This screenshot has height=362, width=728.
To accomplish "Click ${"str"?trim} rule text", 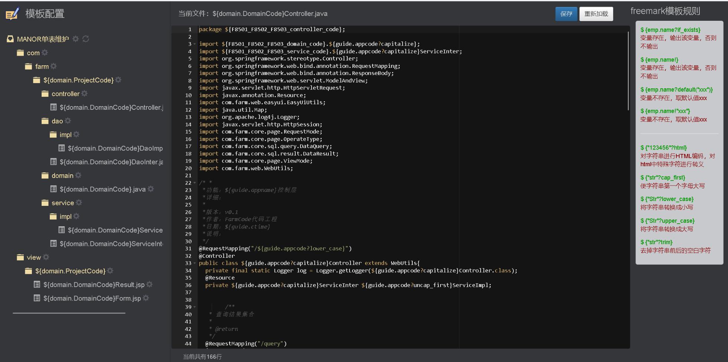I will tap(656, 242).
